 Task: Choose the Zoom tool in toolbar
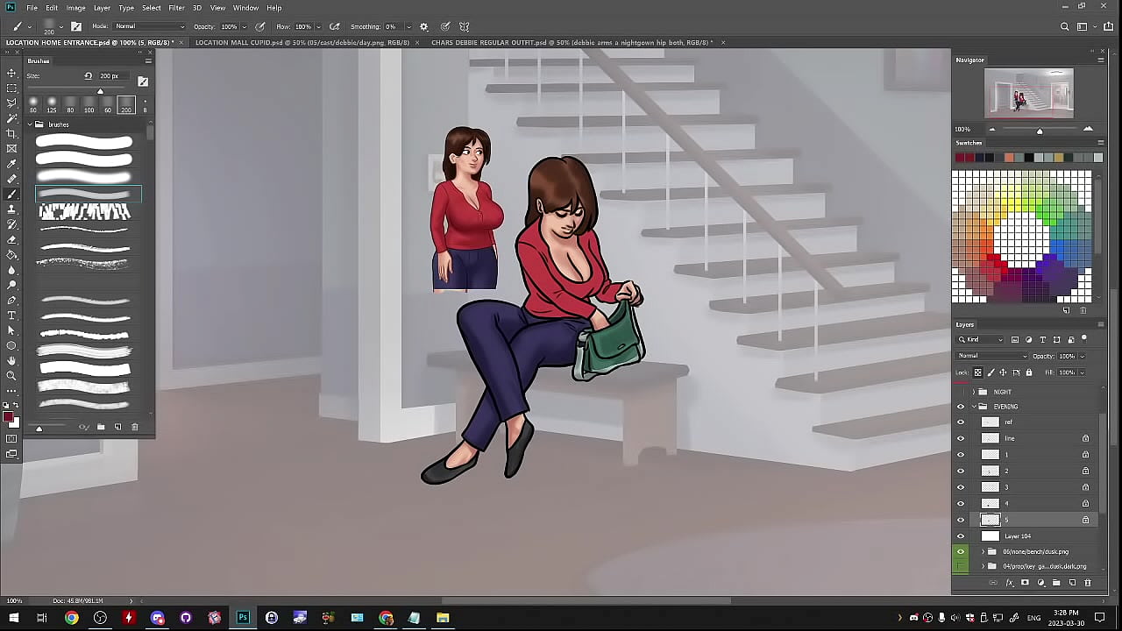(x=11, y=376)
